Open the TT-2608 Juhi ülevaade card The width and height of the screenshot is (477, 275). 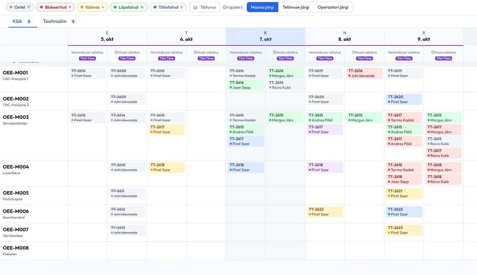(x=127, y=73)
